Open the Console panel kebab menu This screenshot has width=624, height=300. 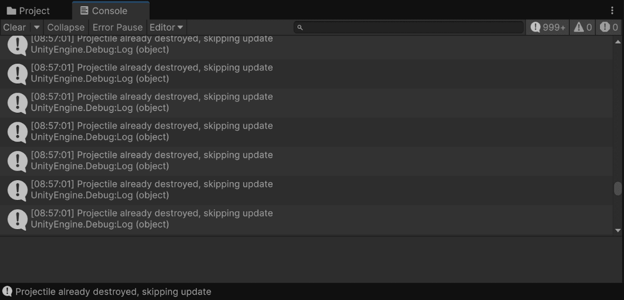(612, 10)
